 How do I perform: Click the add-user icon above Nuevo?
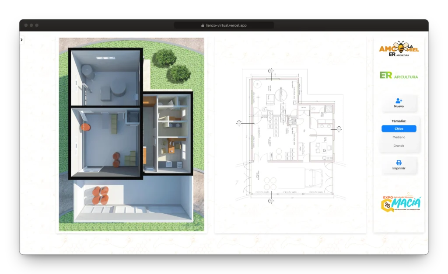[x=399, y=101]
